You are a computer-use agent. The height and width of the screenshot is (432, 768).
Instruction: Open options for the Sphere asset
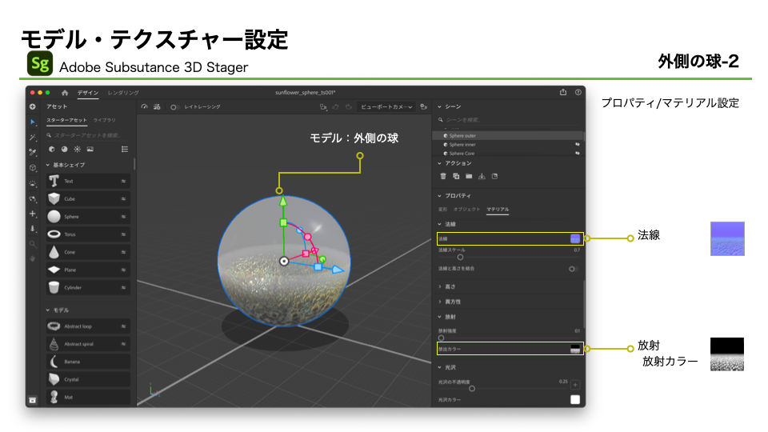[123, 217]
